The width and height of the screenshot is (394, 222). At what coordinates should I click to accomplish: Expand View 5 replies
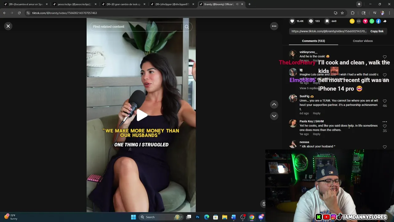(309, 88)
